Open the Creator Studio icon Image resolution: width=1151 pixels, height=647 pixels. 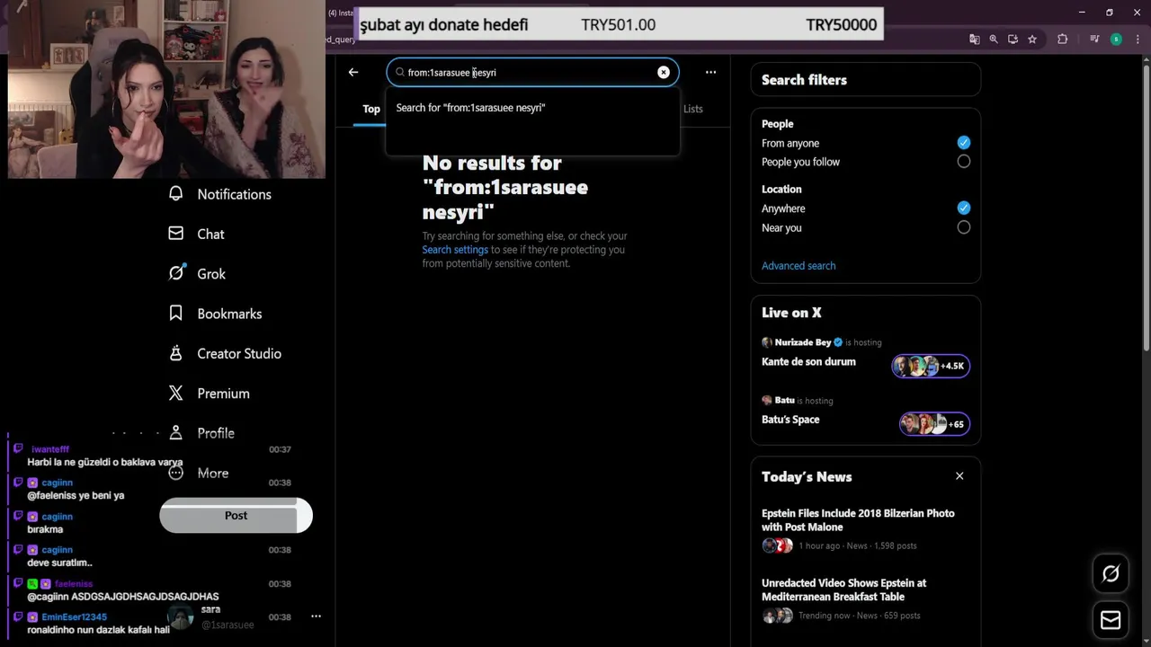176,353
